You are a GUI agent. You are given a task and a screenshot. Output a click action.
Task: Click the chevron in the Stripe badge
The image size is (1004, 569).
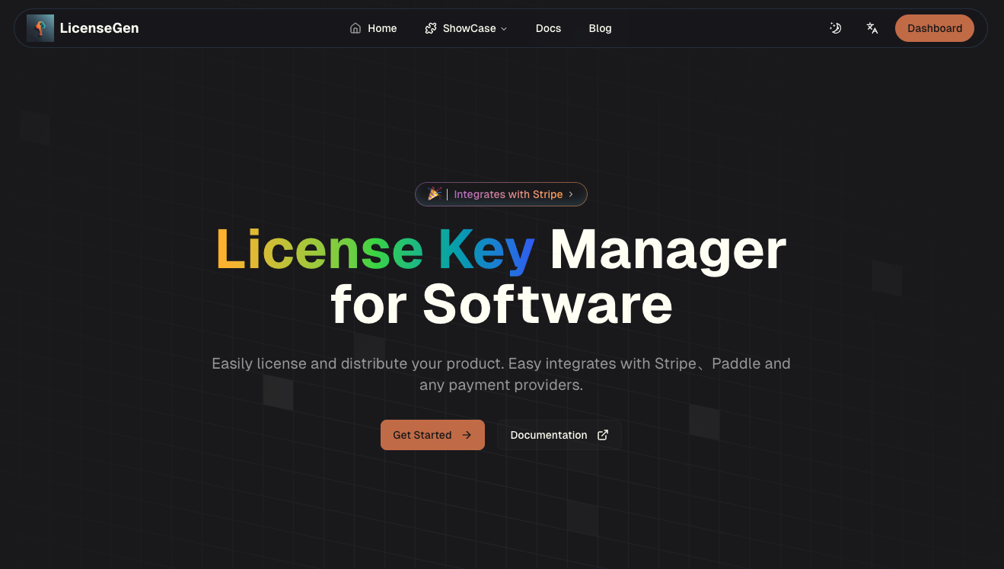click(x=571, y=194)
